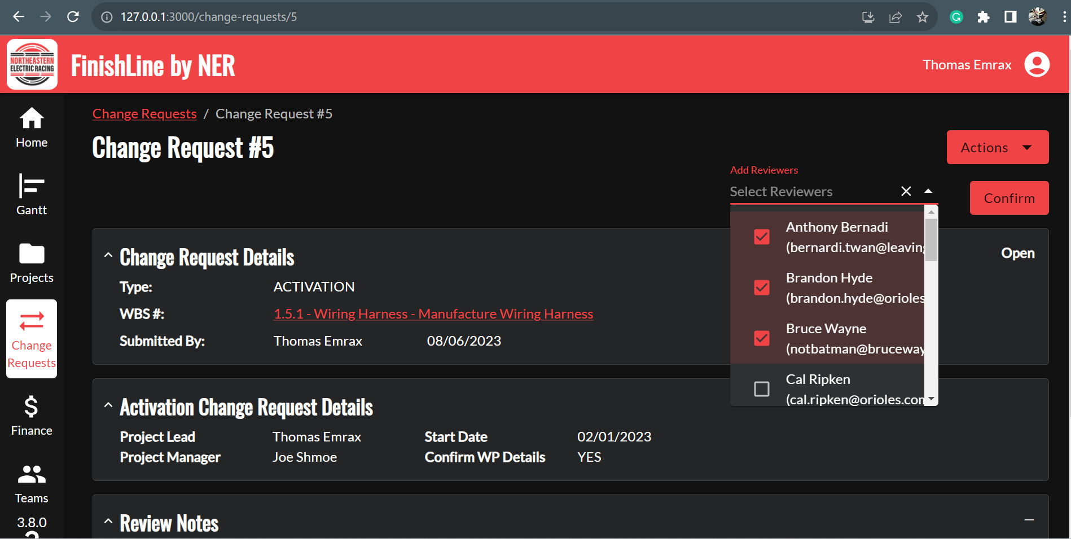
Task: Click the browser address bar URL
Action: click(209, 17)
